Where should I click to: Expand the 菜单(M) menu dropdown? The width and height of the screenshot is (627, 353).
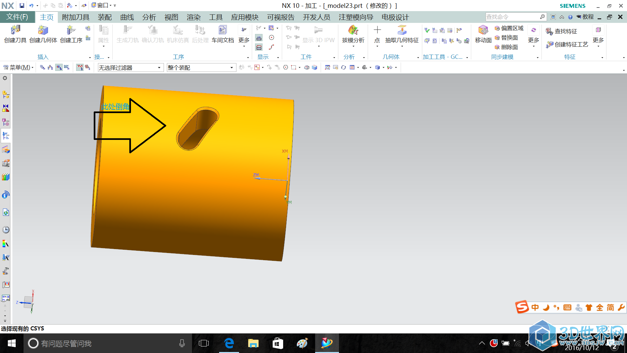click(x=18, y=67)
